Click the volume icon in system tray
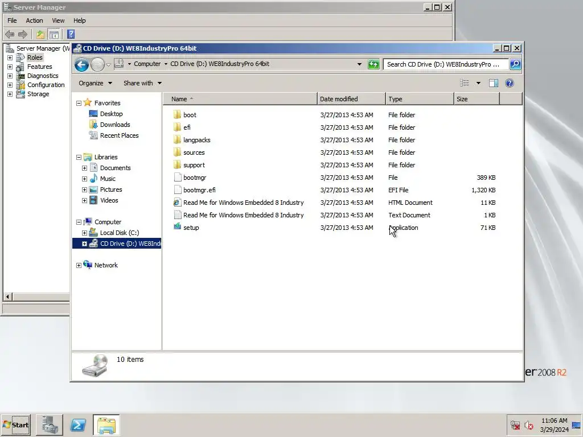 click(529, 424)
